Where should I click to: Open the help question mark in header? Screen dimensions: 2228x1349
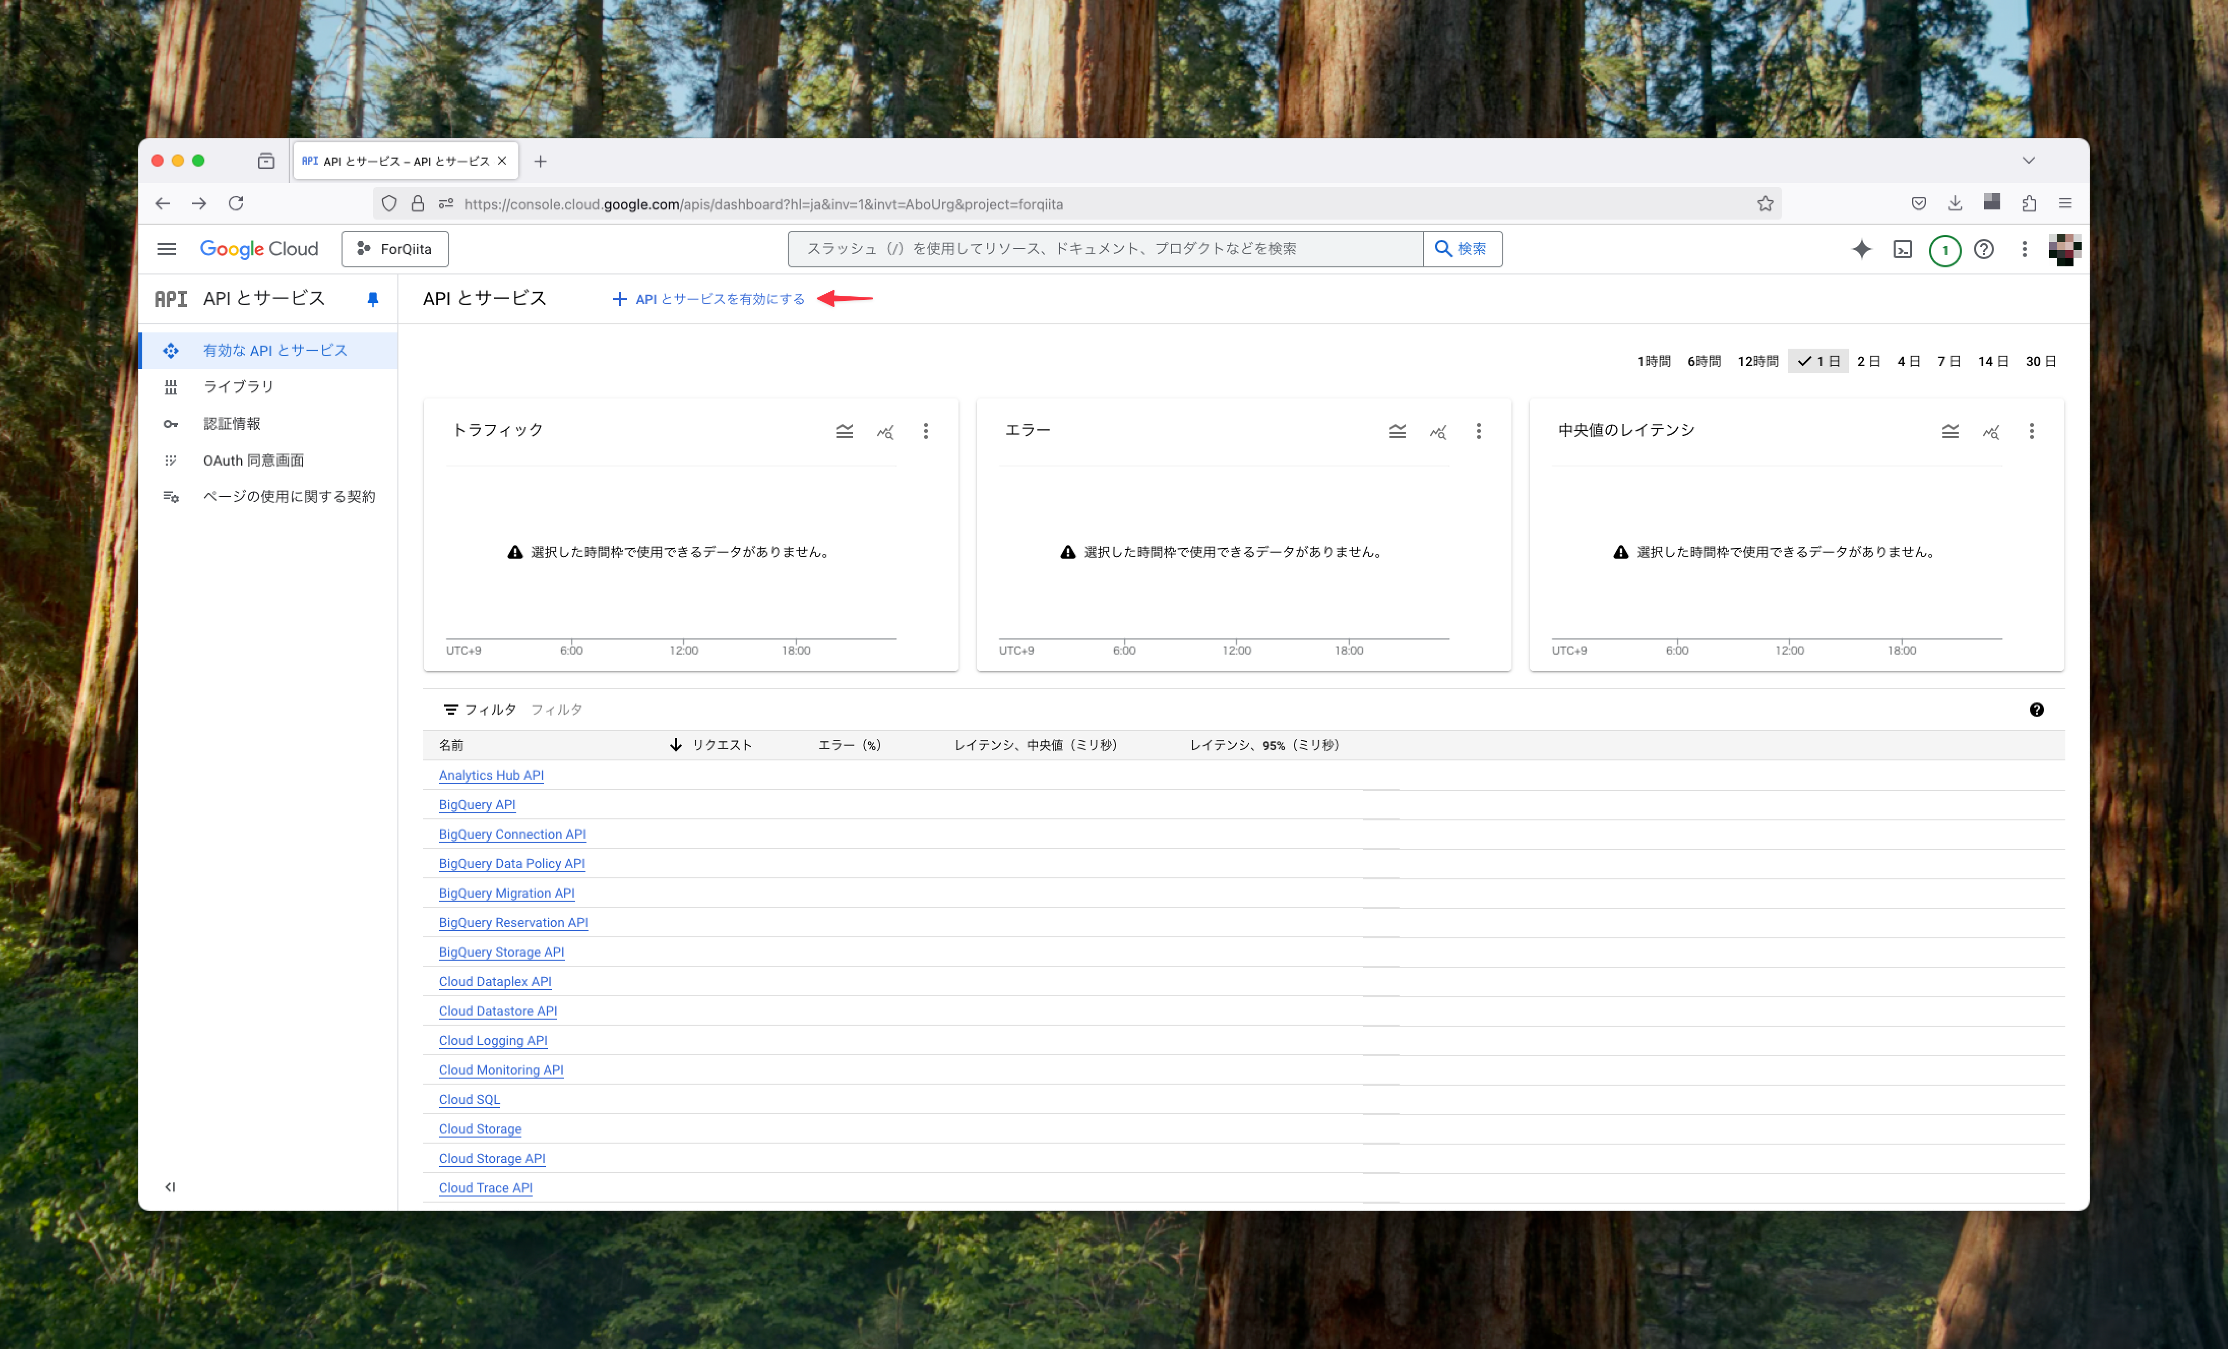(x=1984, y=249)
